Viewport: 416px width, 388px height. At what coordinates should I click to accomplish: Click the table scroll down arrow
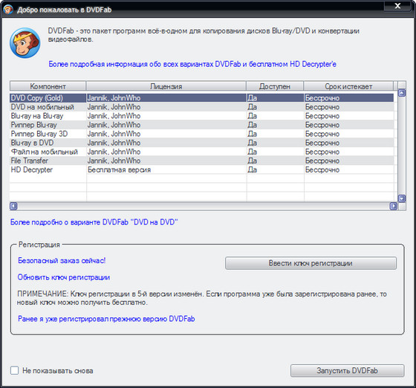402,198
